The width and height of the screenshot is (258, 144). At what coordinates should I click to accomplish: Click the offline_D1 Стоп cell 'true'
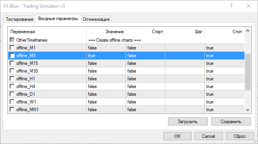(x=225, y=94)
